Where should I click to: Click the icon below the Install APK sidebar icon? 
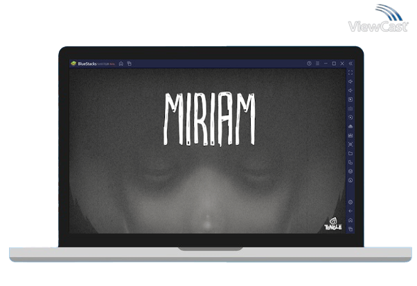pyautogui.click(x=351, y=135)
